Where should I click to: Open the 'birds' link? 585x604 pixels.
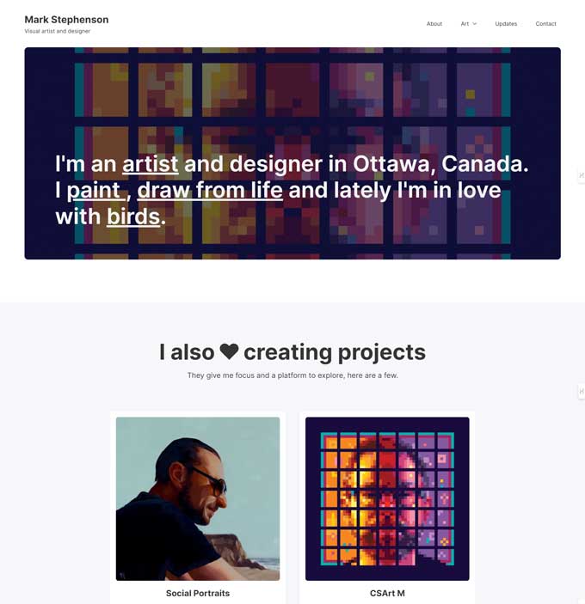coord(133,217)
